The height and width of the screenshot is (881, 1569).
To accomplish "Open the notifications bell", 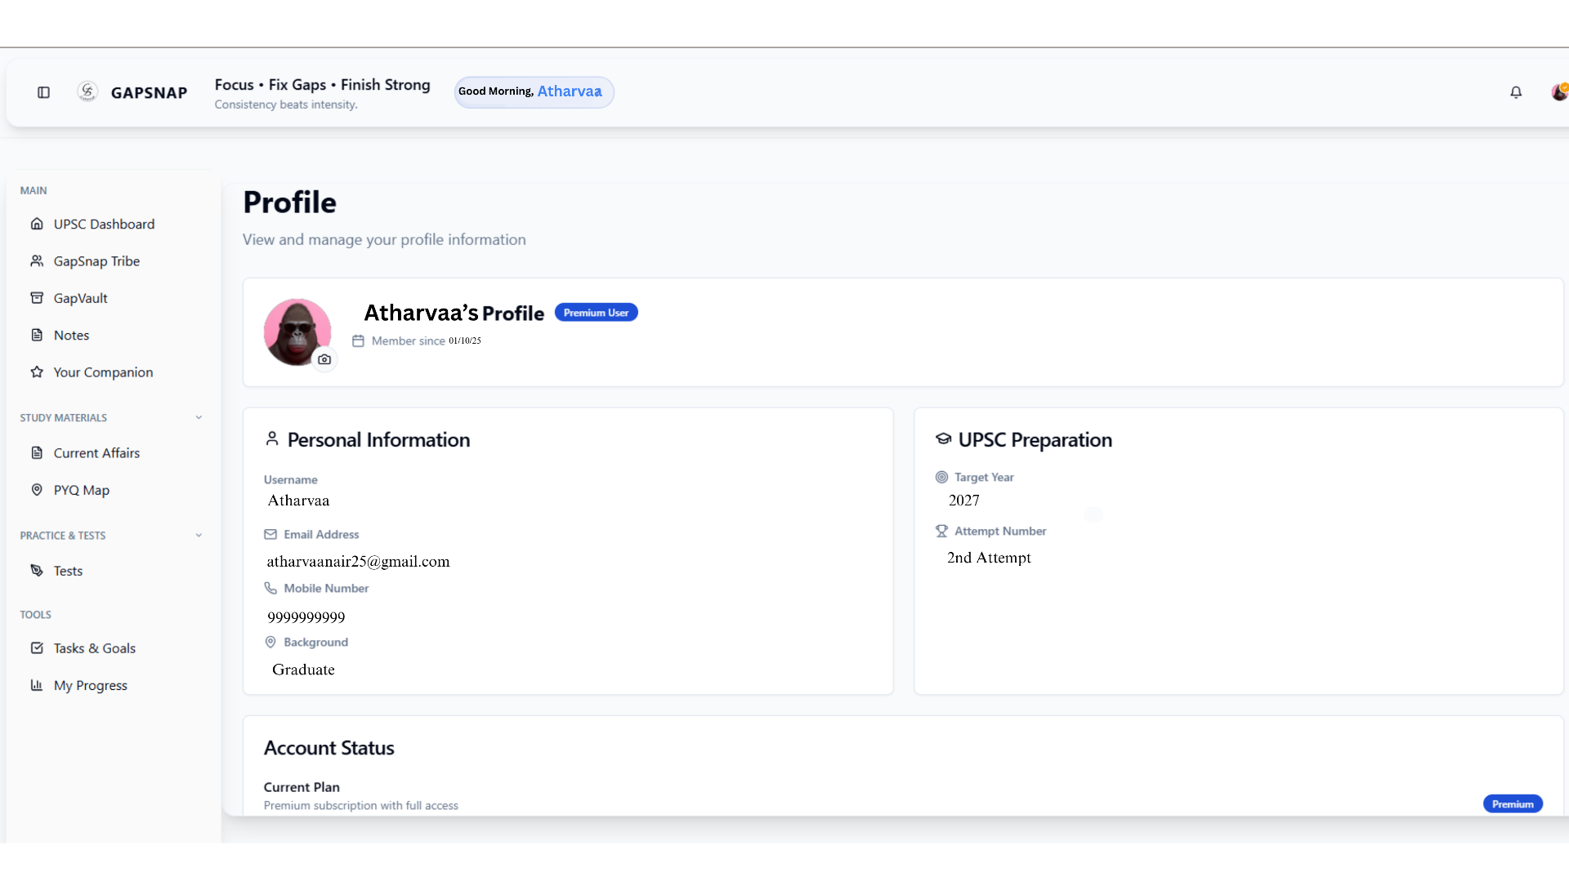I will (x=1516, y=92).
